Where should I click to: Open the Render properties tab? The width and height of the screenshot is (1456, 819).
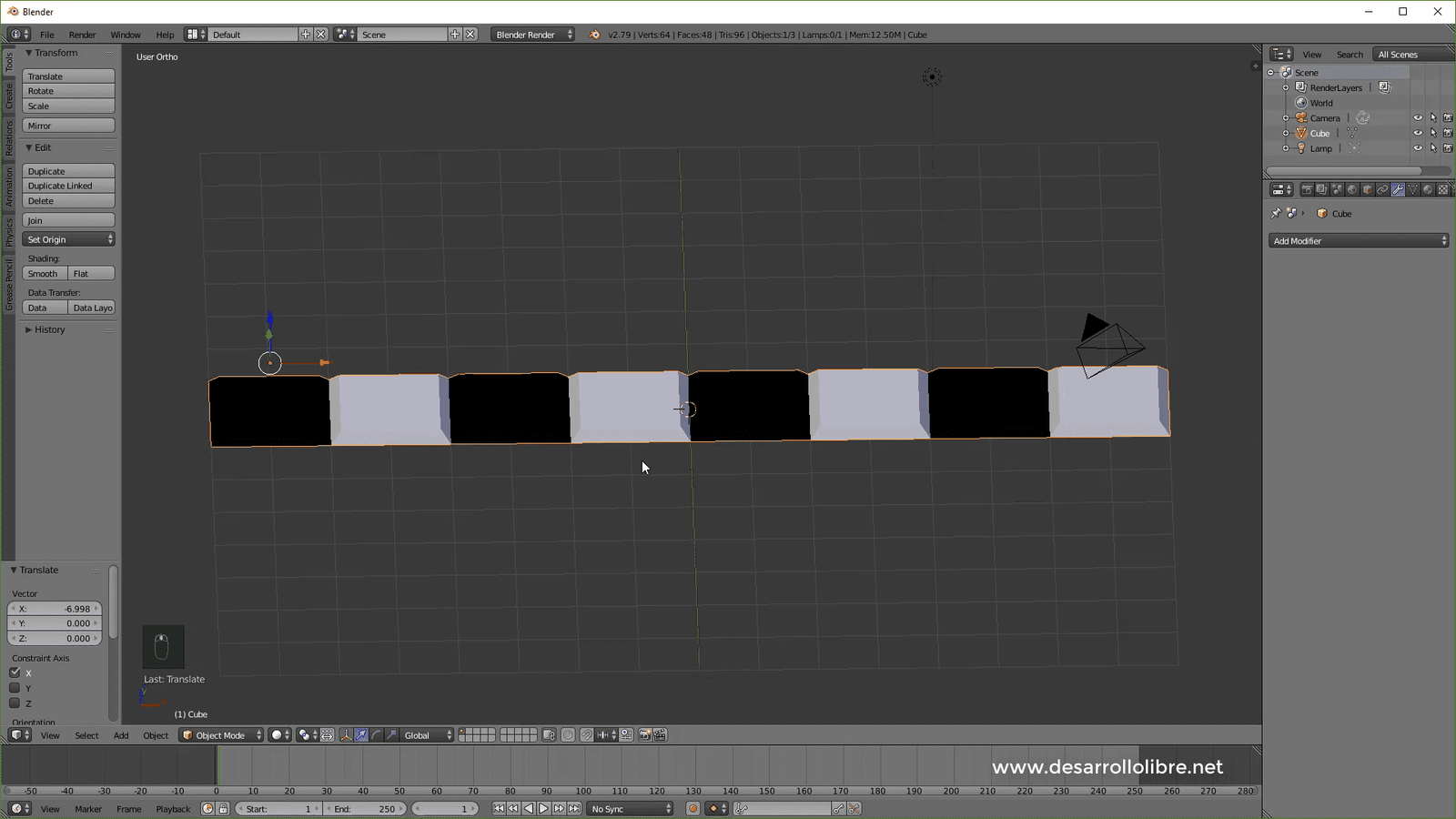coord(1307,189)
